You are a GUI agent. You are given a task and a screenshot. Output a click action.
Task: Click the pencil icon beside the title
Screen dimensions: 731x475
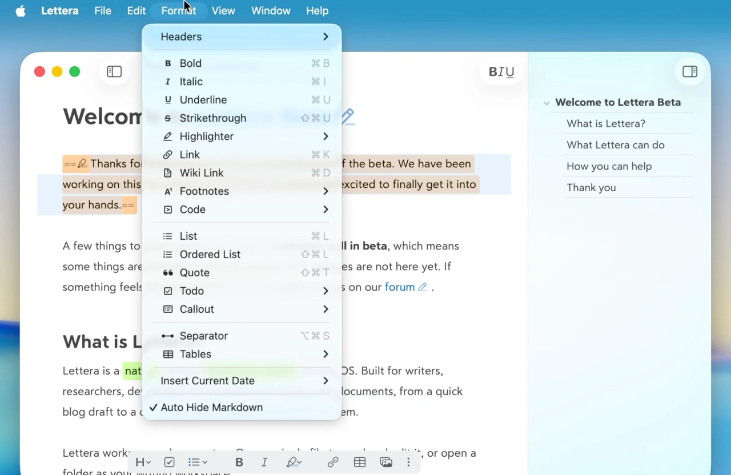(347, 116)
